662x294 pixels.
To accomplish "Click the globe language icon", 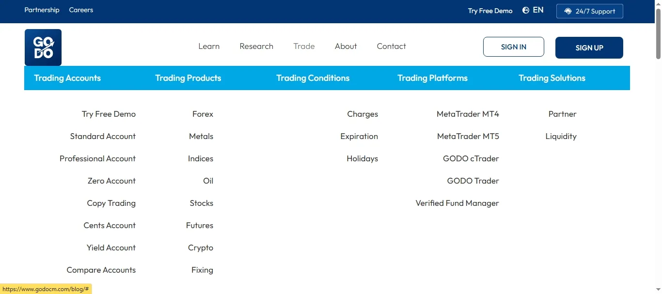I will pos(526,10).
